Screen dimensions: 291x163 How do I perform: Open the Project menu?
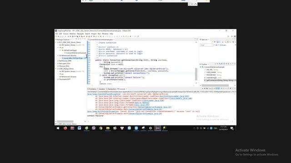(x=94, y=34)
